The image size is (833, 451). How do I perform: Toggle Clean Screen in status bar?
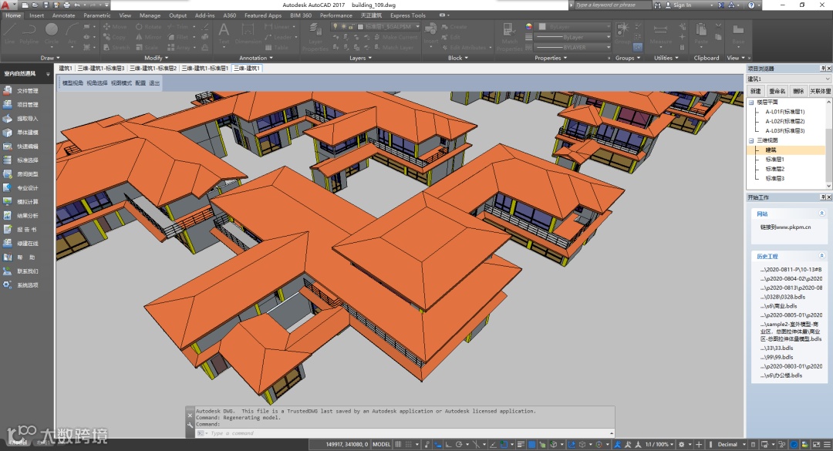tap(815, 444)
